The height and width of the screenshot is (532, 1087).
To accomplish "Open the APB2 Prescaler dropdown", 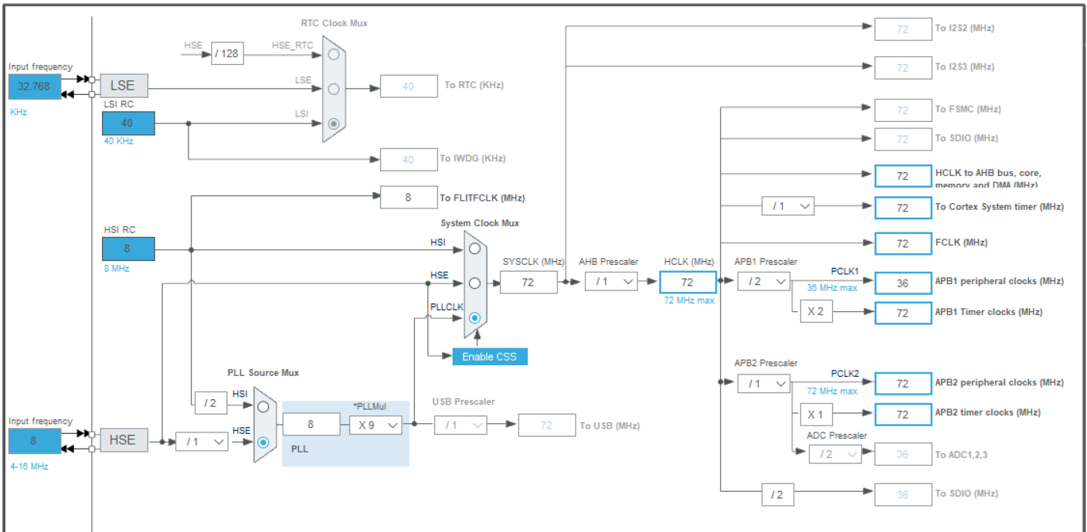I will [763, 383].
